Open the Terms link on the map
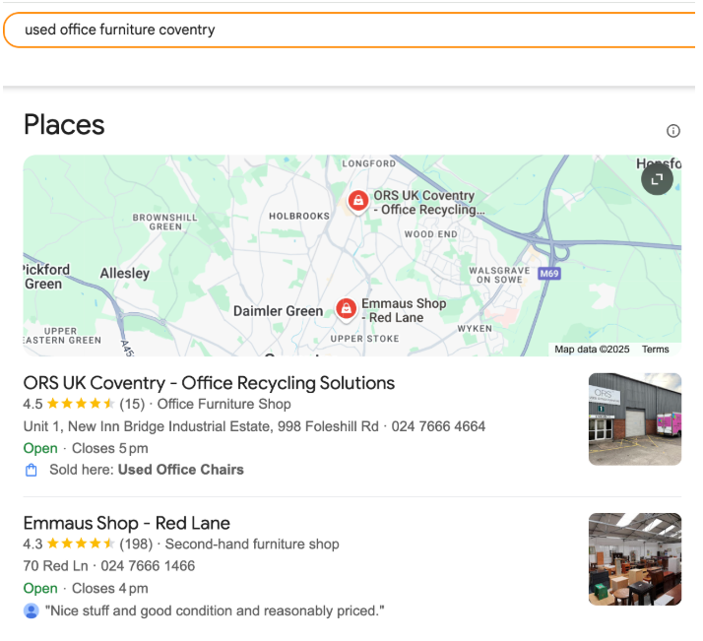The image size is (703, 641). pyautogui.click(x=655, y=350)
